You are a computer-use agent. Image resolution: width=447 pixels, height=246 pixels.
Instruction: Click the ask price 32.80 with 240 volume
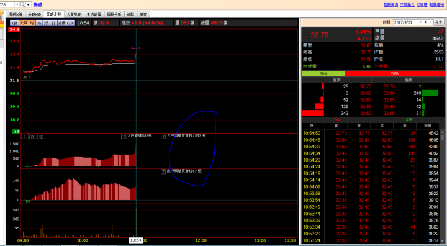click(x=389, y=93)
